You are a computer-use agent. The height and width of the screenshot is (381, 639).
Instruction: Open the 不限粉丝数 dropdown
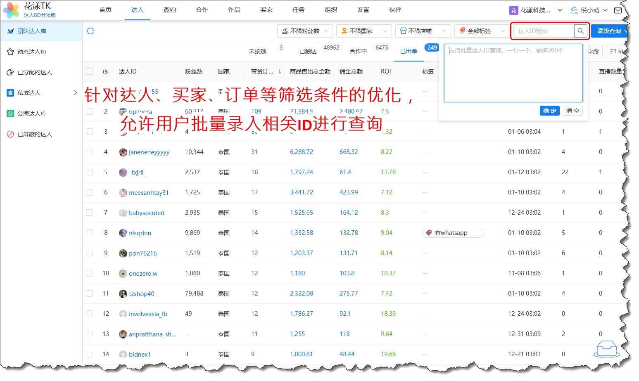pos(305,31)
